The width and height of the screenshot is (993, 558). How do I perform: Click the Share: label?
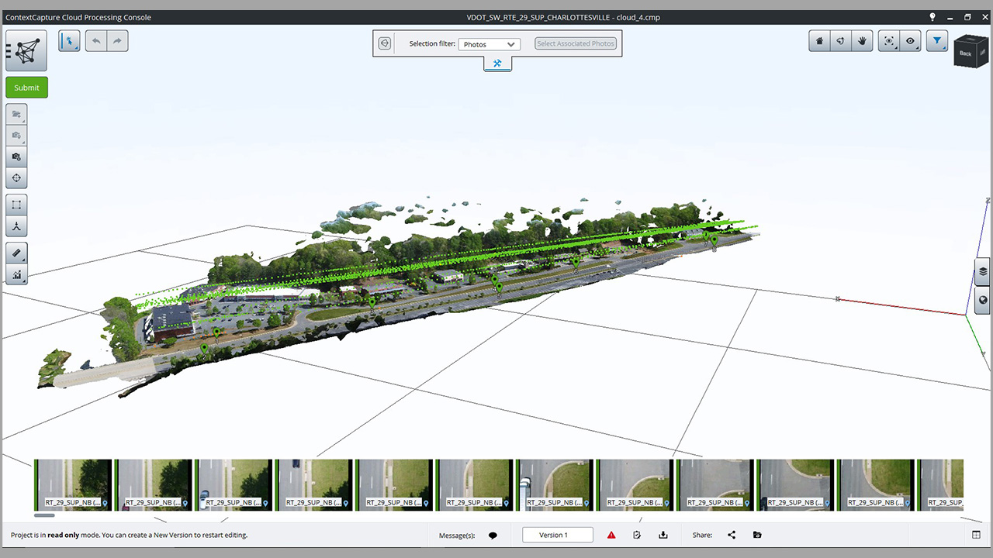pos(702,536)
